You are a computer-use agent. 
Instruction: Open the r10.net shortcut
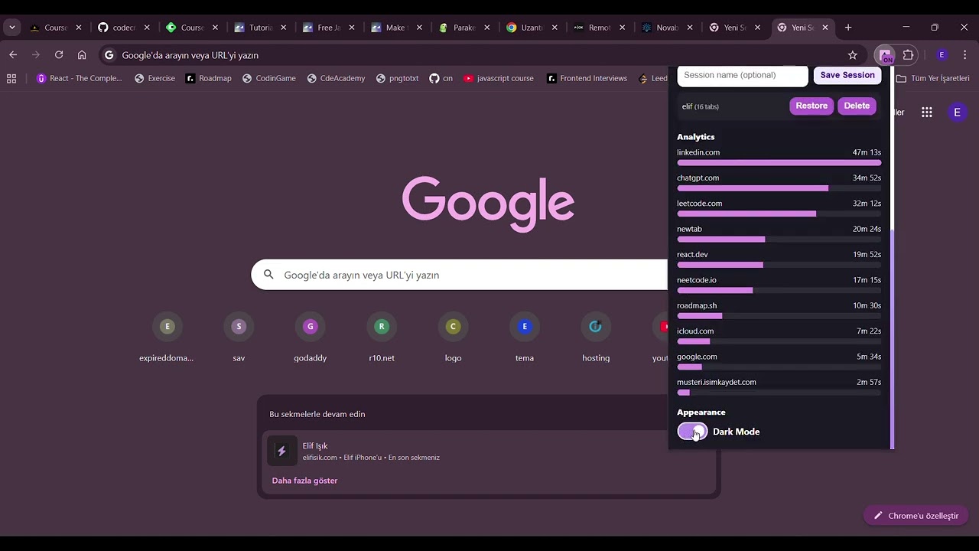click(x=382, y=337)
